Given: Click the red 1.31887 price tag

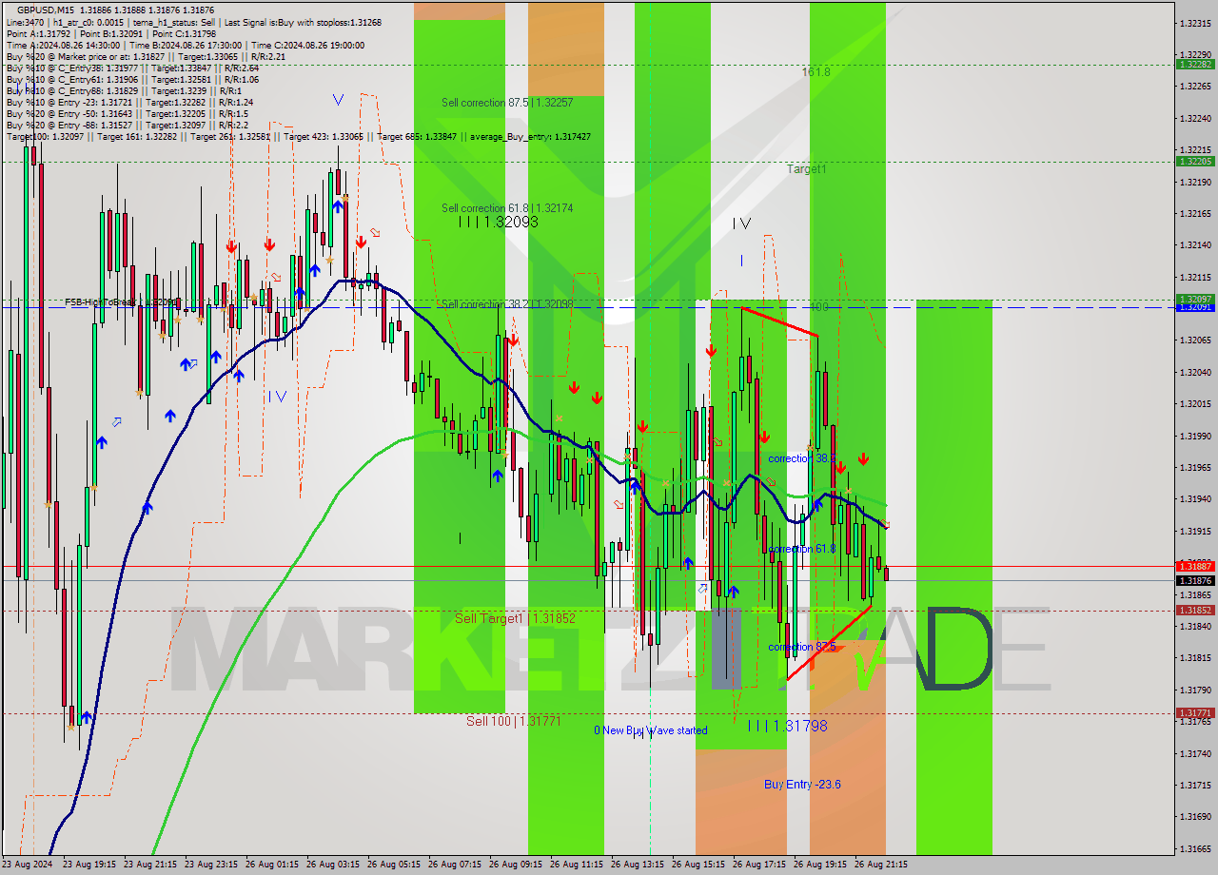Looking at the screenshot, I should (x=1195, y=565).
